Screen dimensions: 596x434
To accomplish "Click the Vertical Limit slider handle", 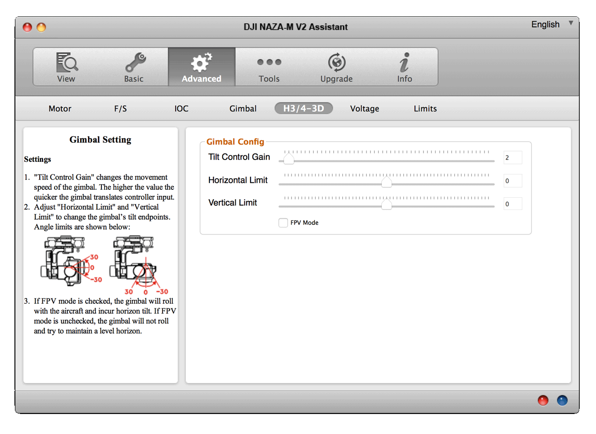I will [386, 205].
